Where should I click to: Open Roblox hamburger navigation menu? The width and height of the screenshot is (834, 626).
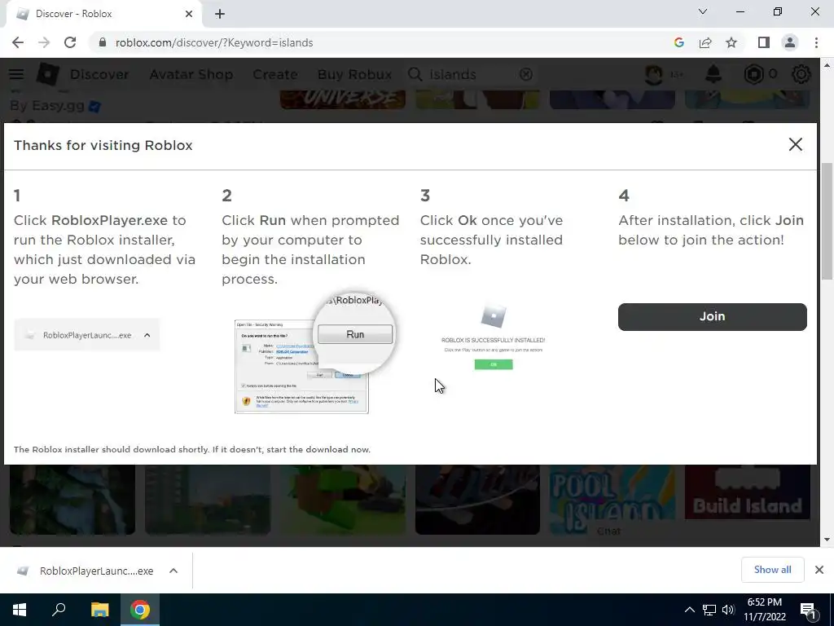(16, 74)
